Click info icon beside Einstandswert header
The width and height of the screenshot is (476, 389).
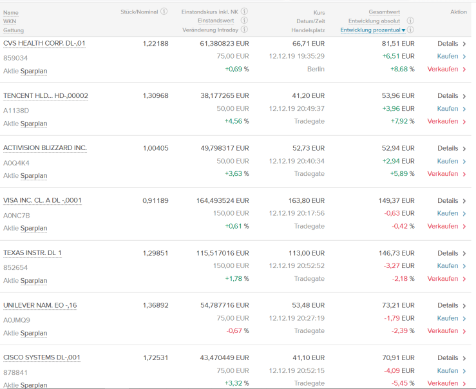(x=244, y=21)
